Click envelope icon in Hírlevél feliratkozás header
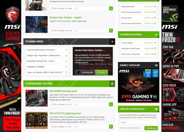 [156, 109]
